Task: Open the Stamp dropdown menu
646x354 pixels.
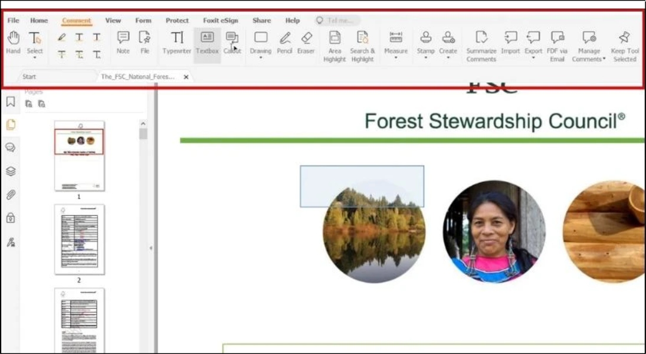Action: click(x=425, y=57)
